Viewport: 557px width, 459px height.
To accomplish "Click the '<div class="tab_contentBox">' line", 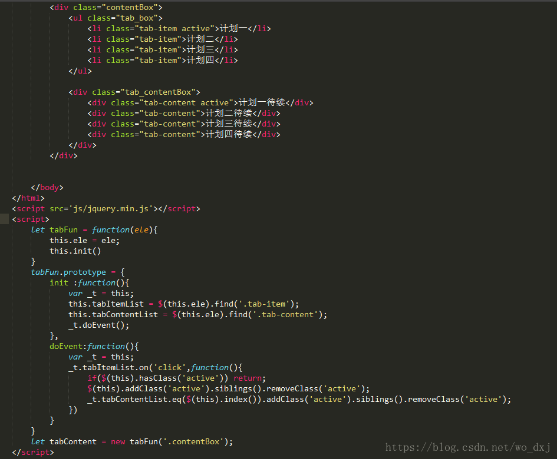I will point(134,92).
